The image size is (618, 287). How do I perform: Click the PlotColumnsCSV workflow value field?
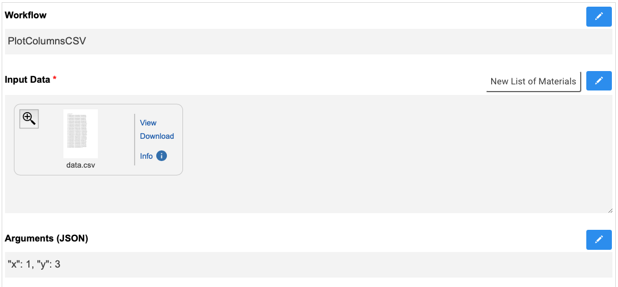click(x=309, y=42)
